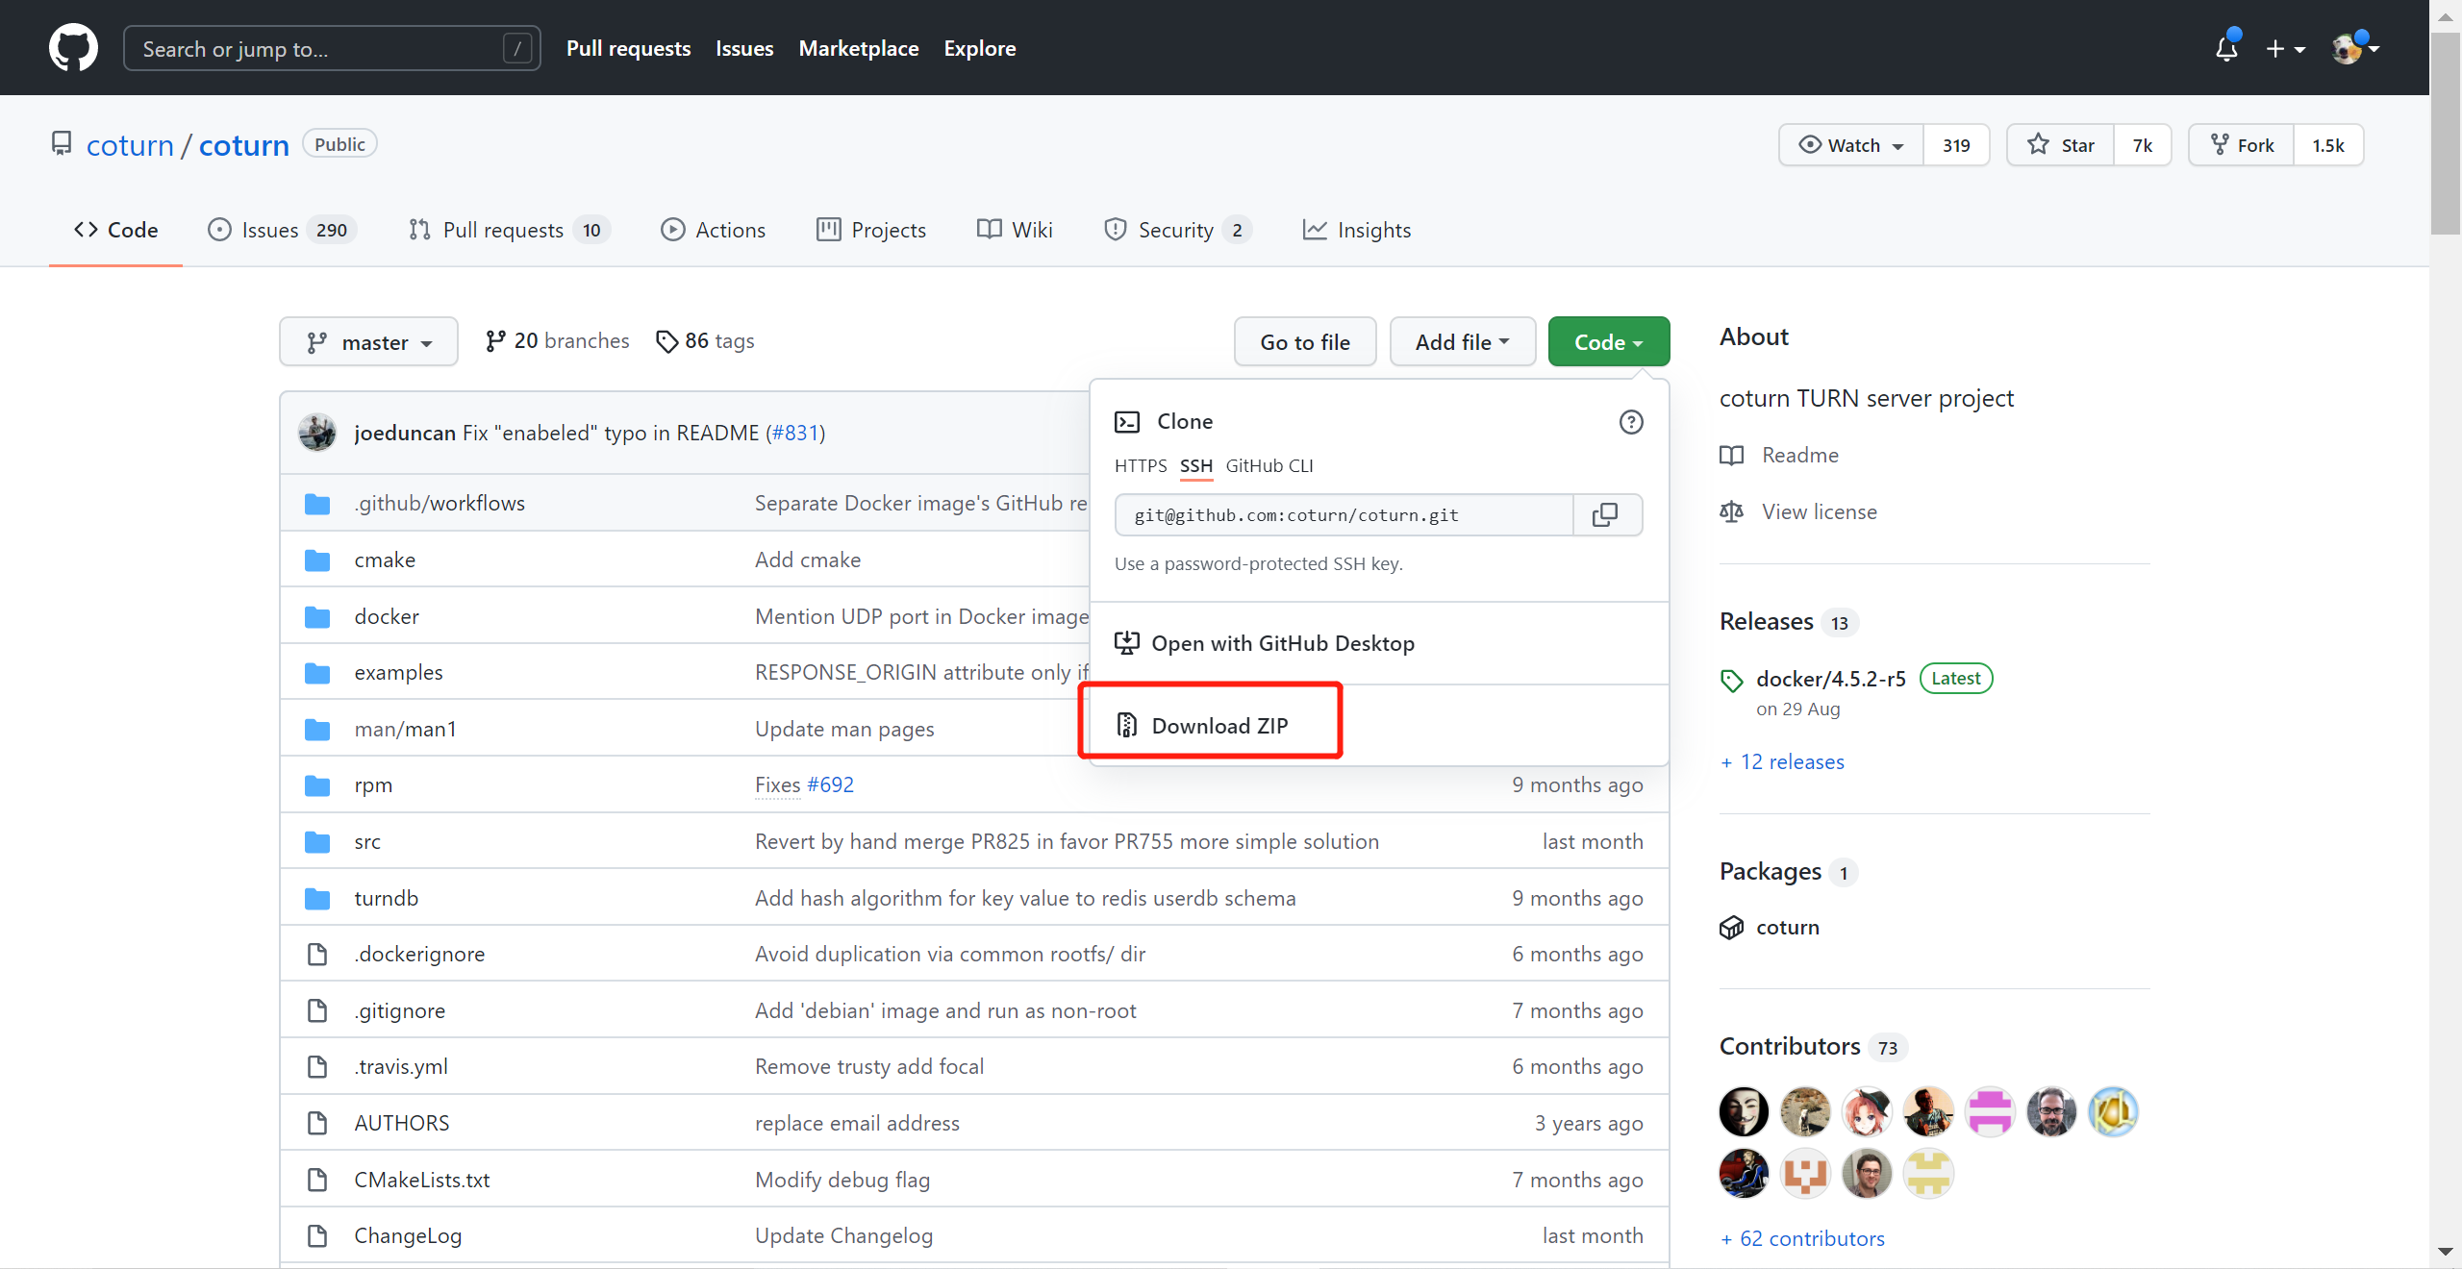Open the Add file dropdown

(1462, 342)
